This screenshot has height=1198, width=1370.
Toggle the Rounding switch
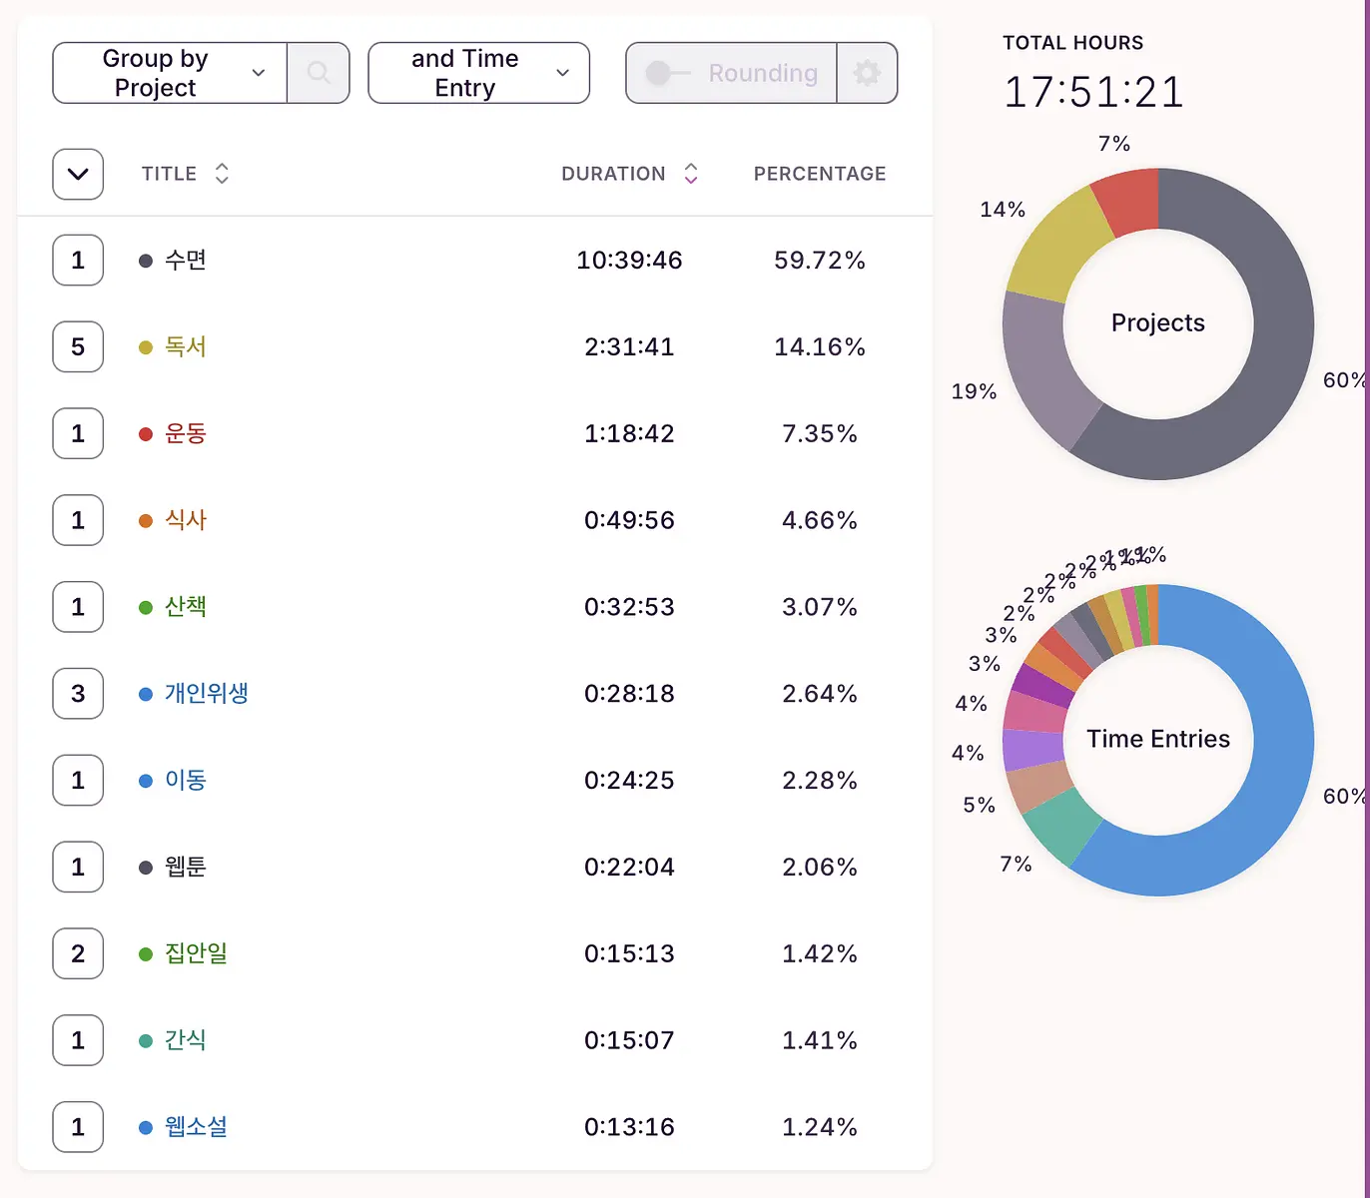click(667, 73)
